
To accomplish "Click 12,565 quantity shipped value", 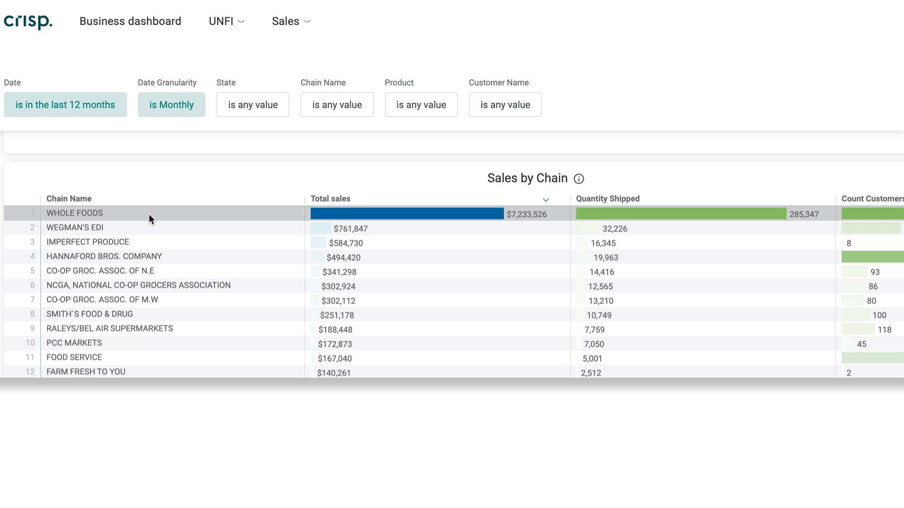I will coord(600,286).
